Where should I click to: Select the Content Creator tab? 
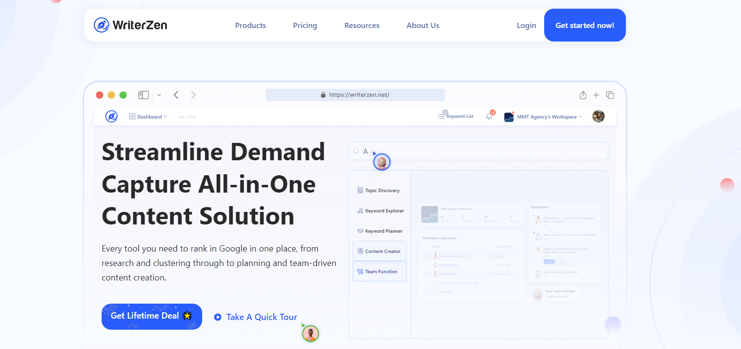tap(380, 251)
